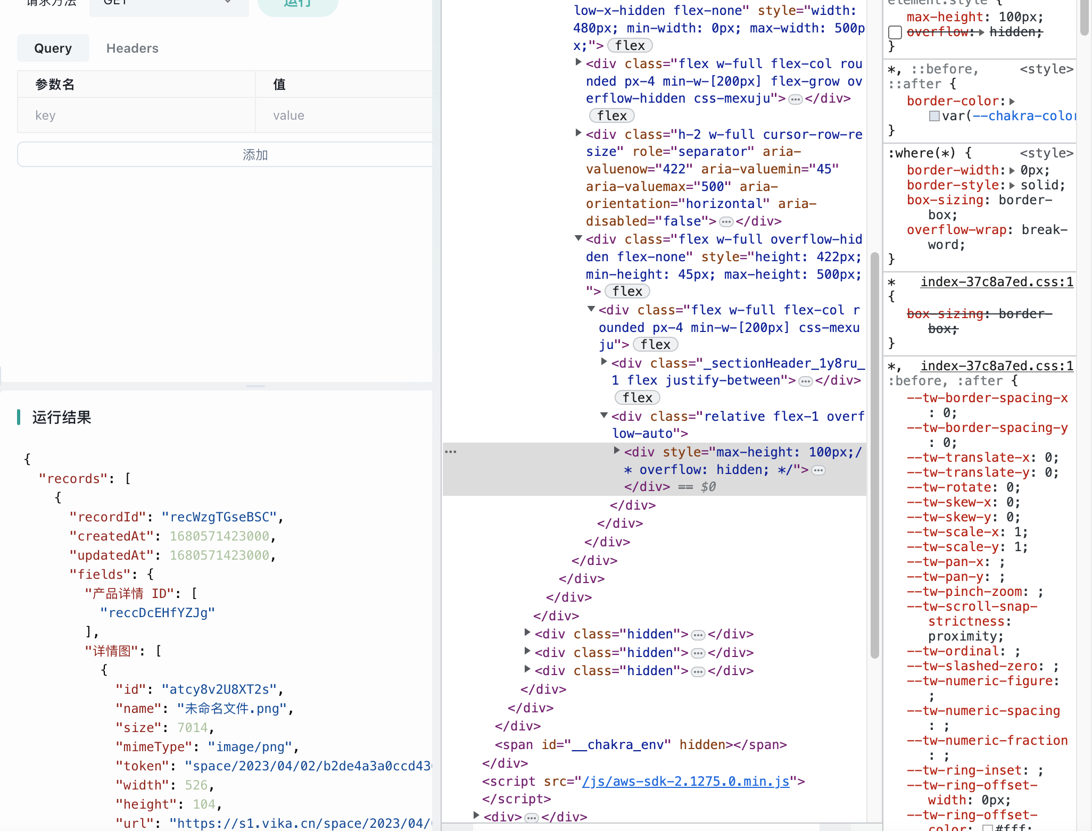Click the key parameter input field
The height and width of the screenshot is (831, 1092).
click(136, 115)
